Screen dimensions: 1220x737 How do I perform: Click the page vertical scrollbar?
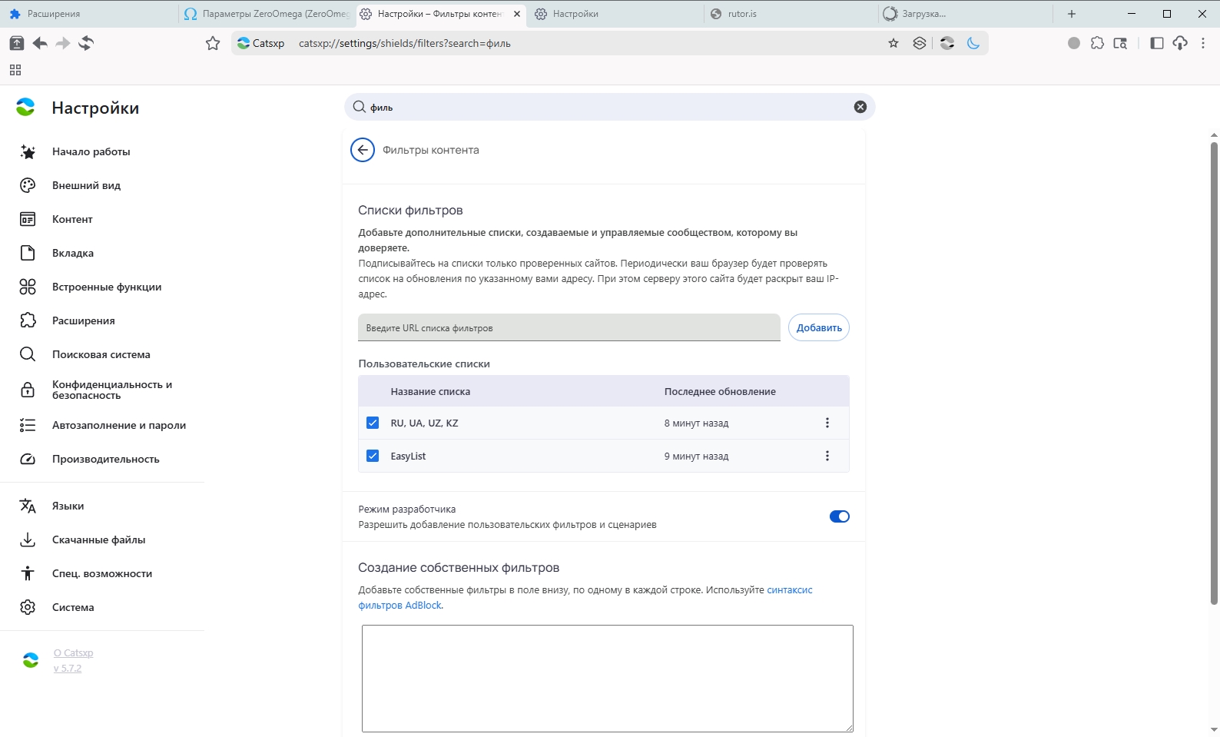click(1214, 369)
